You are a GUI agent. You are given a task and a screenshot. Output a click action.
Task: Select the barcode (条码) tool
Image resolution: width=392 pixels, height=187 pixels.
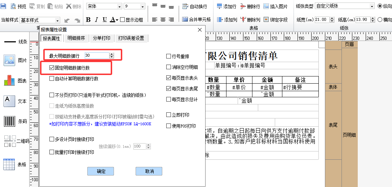pos(10,121)
